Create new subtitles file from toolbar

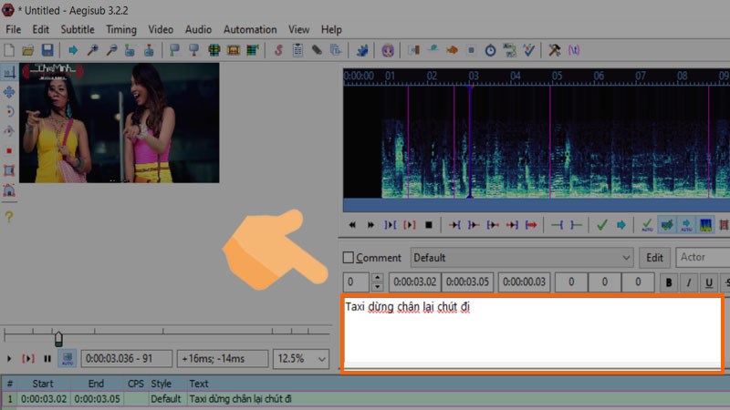[x=9, y=50]
